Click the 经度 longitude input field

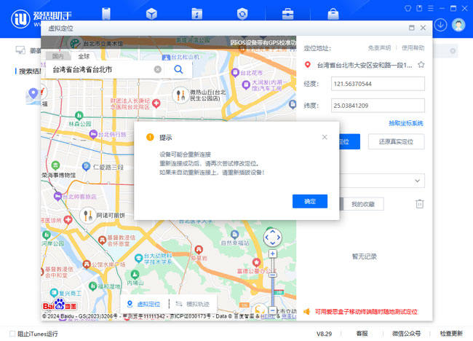[378, 84]
